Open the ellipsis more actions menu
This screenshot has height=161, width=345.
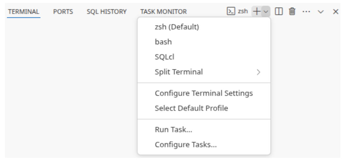point(306,12)
